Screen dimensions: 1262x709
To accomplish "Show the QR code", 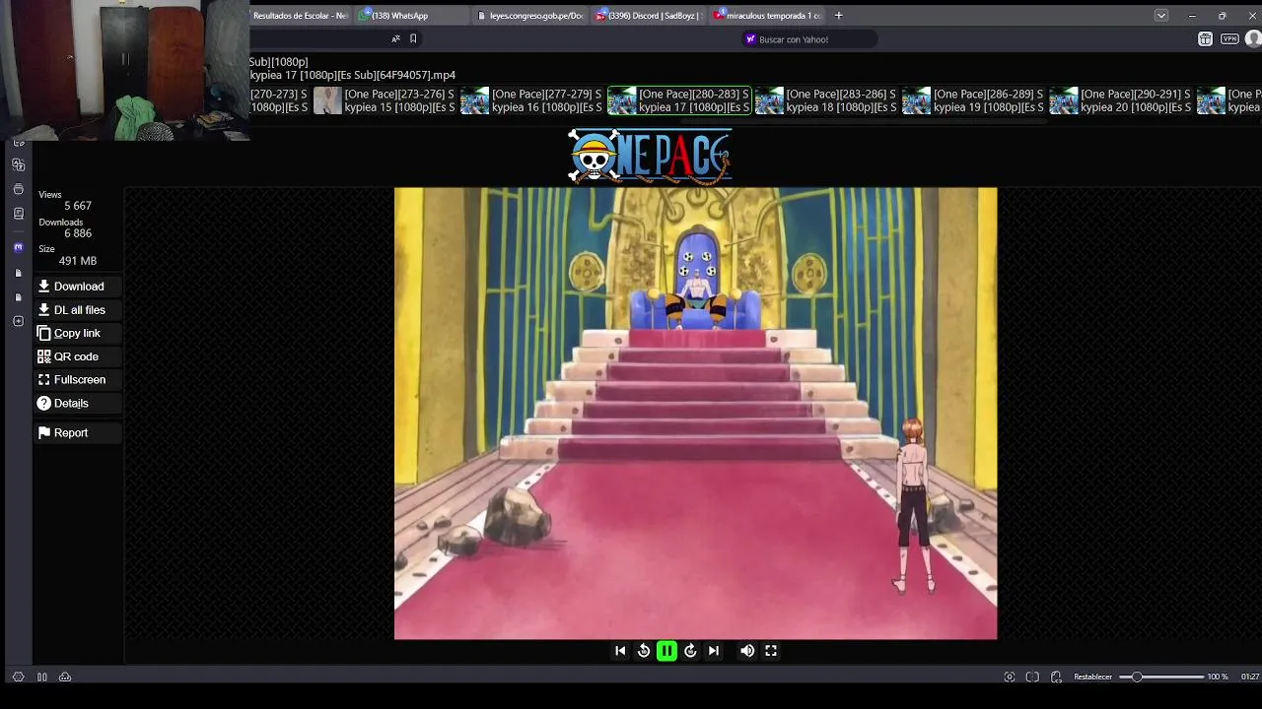I will [78, 356].
